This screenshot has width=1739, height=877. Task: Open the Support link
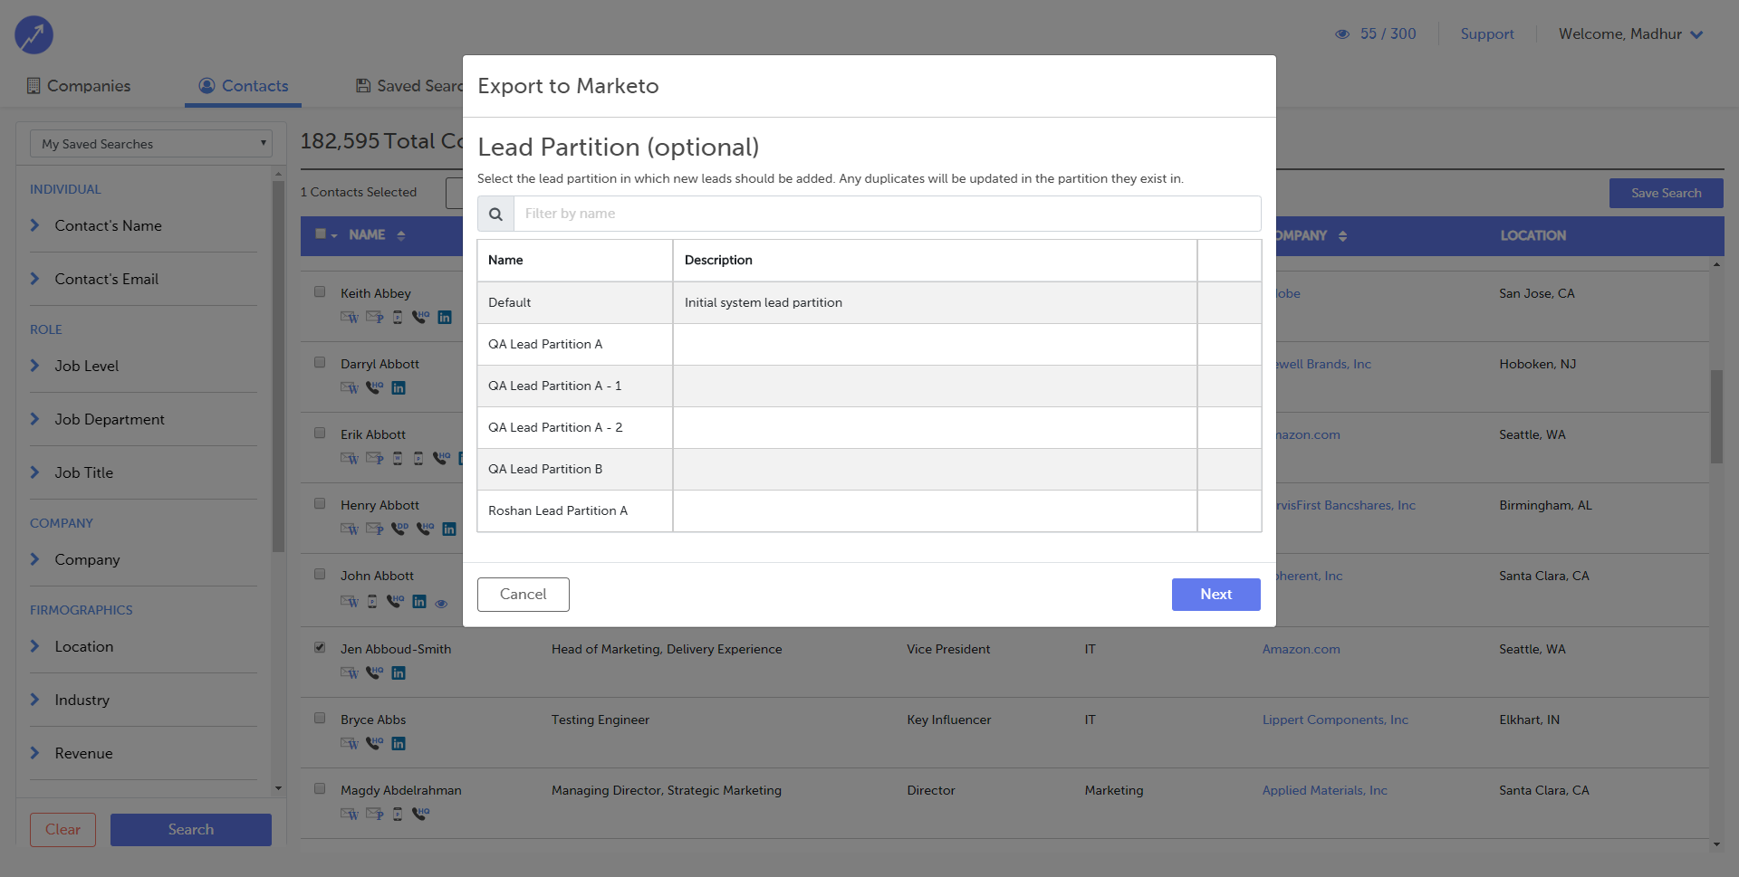click(x=1486, y=34)
